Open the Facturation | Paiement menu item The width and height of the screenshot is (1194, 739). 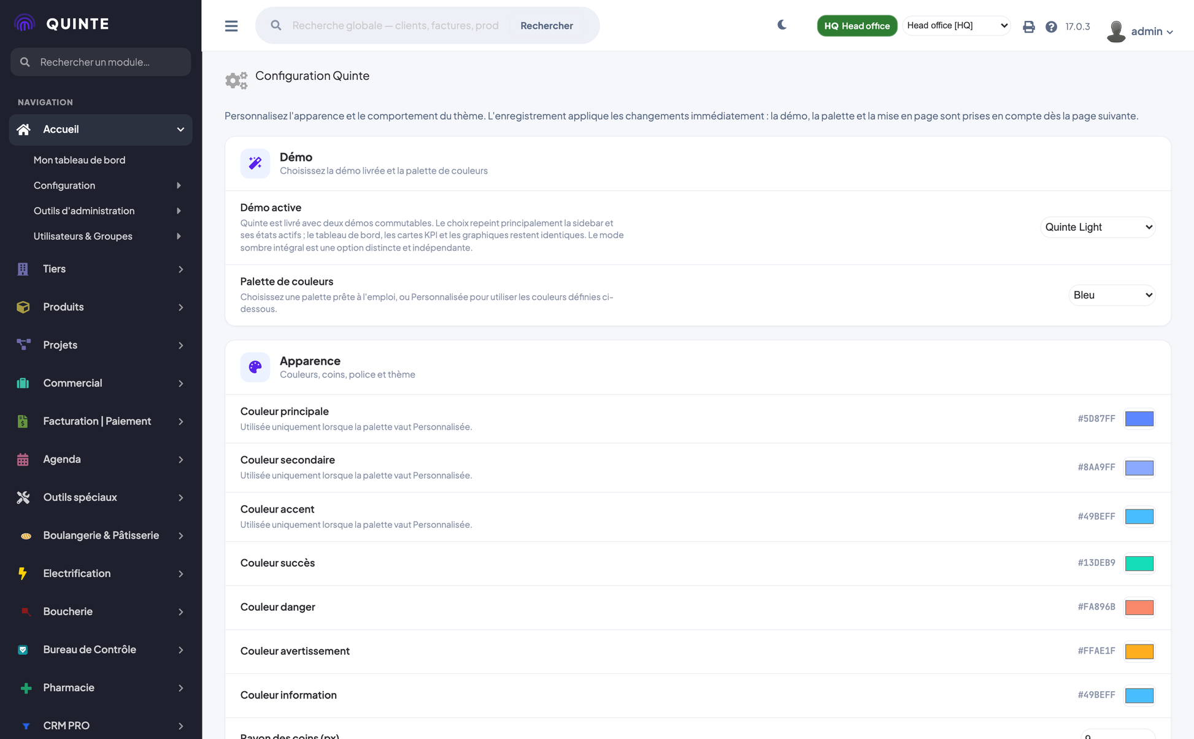tap(101, 421)
